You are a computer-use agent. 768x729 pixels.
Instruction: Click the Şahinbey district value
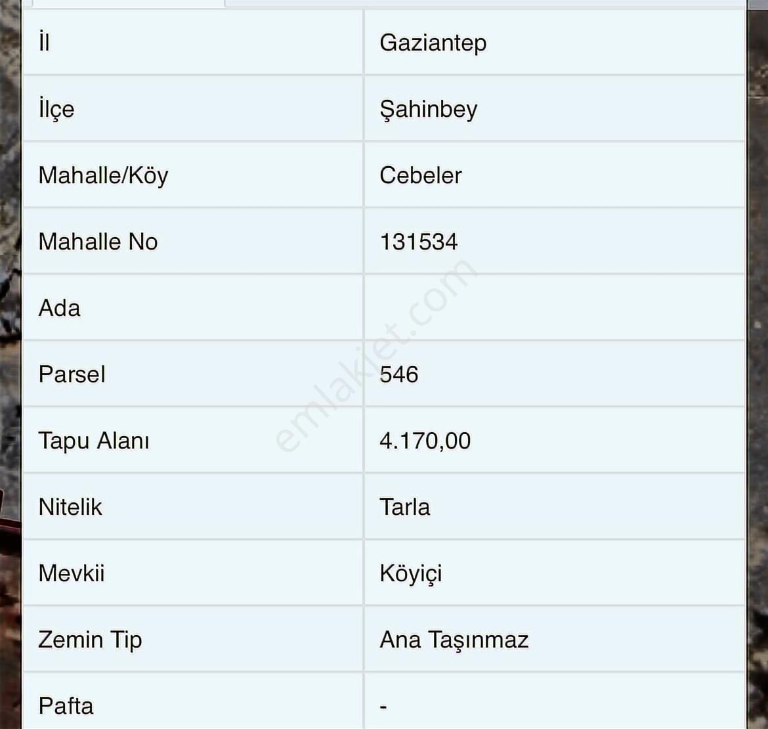click(429, 109)
